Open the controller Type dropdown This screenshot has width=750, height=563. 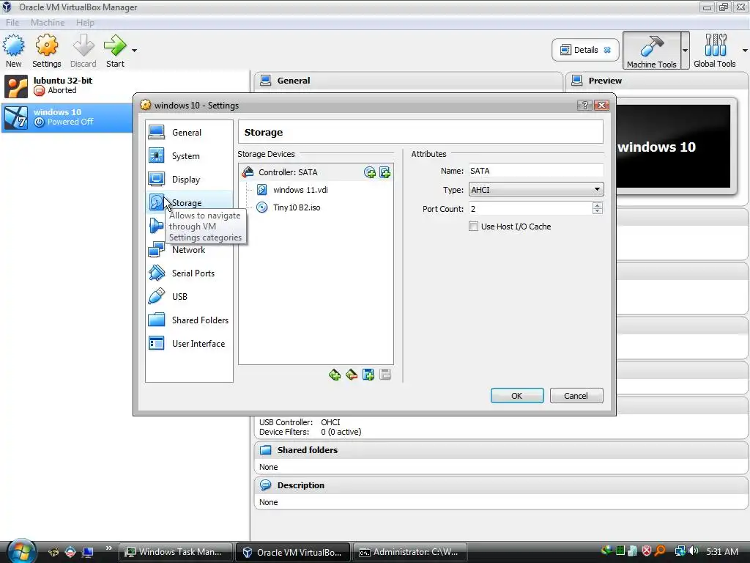(535, 190)
